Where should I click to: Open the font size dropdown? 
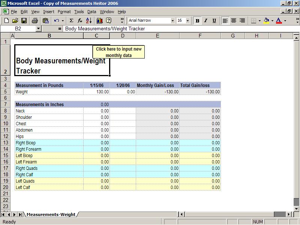click(188, 21)
